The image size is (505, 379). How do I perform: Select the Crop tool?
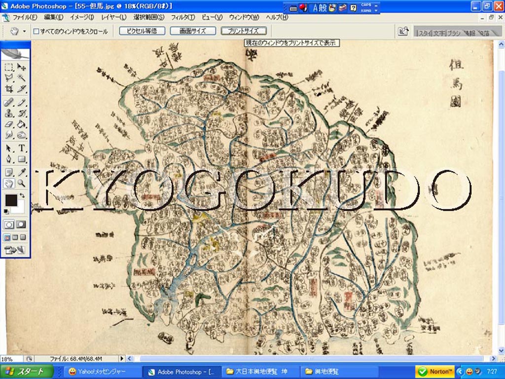[9, 89]
